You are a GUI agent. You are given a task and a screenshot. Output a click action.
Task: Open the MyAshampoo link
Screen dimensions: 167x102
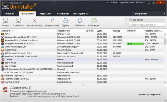(x=127, y=3)
